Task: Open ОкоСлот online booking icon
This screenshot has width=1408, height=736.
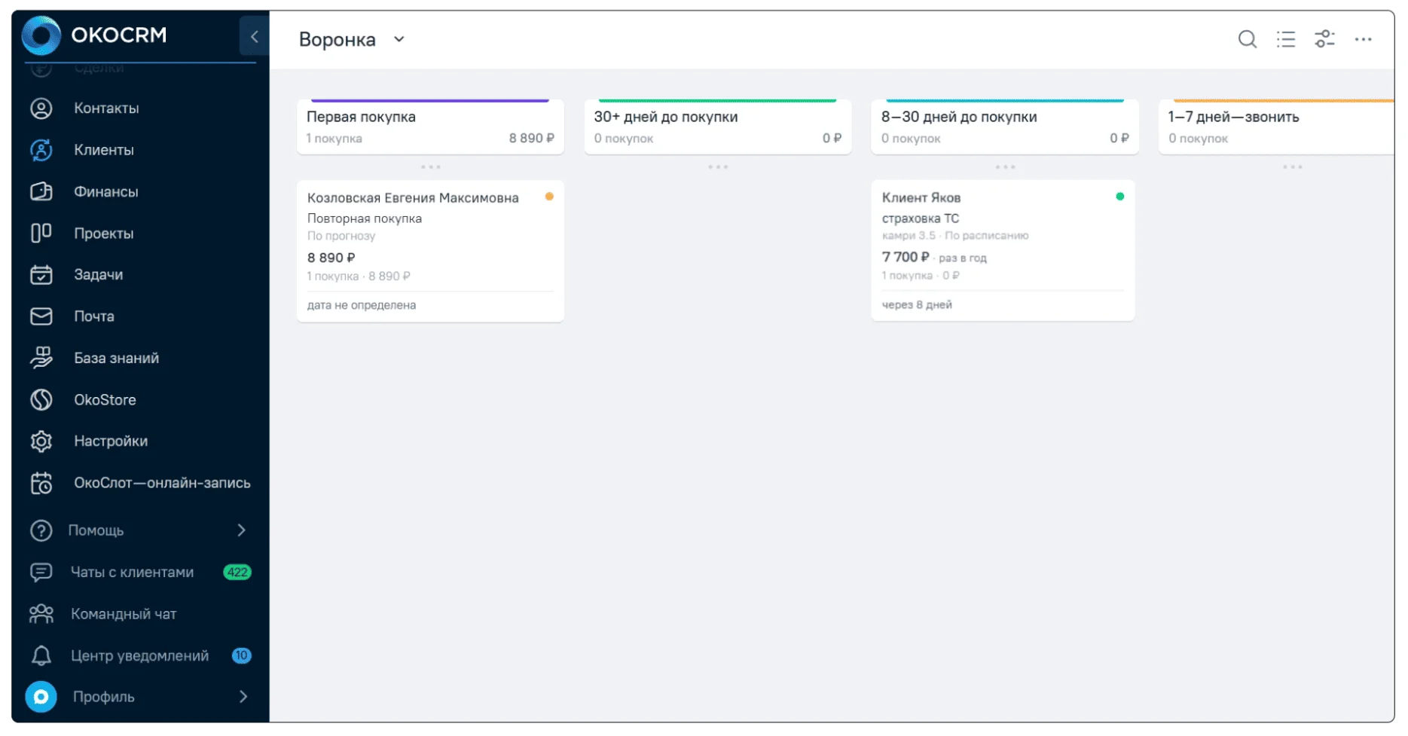Action: click(x=41, y=483)
